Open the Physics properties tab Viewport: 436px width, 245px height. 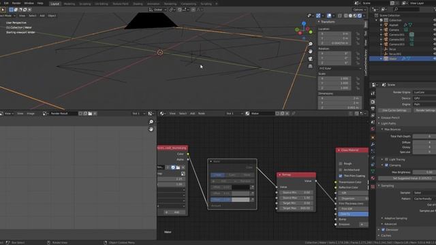[x=373, y=158]
